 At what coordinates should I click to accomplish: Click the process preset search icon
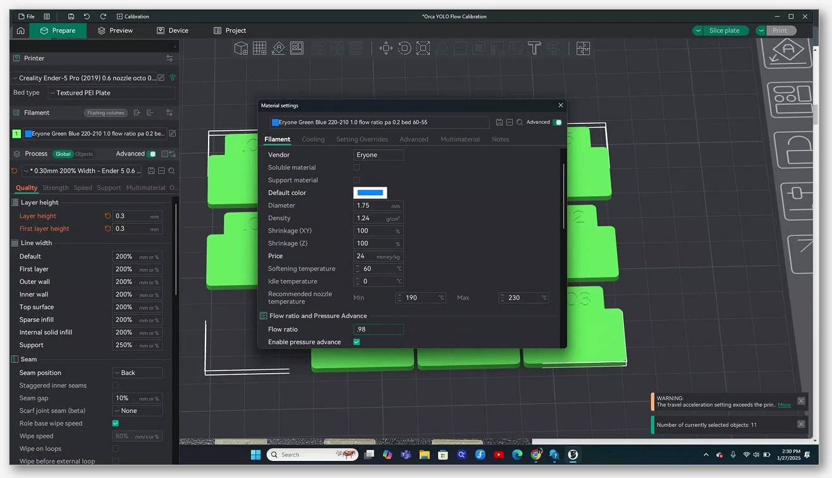click(x=171, y=171)
